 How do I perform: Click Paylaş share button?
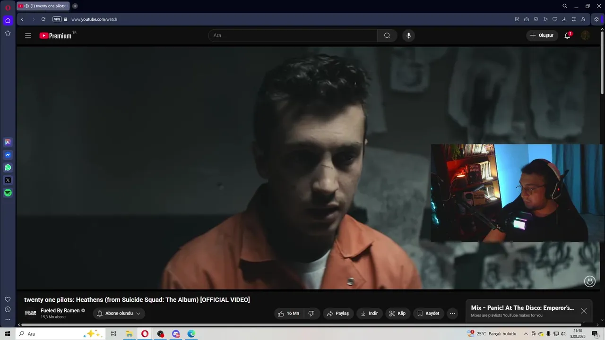[x=338, y=314]
